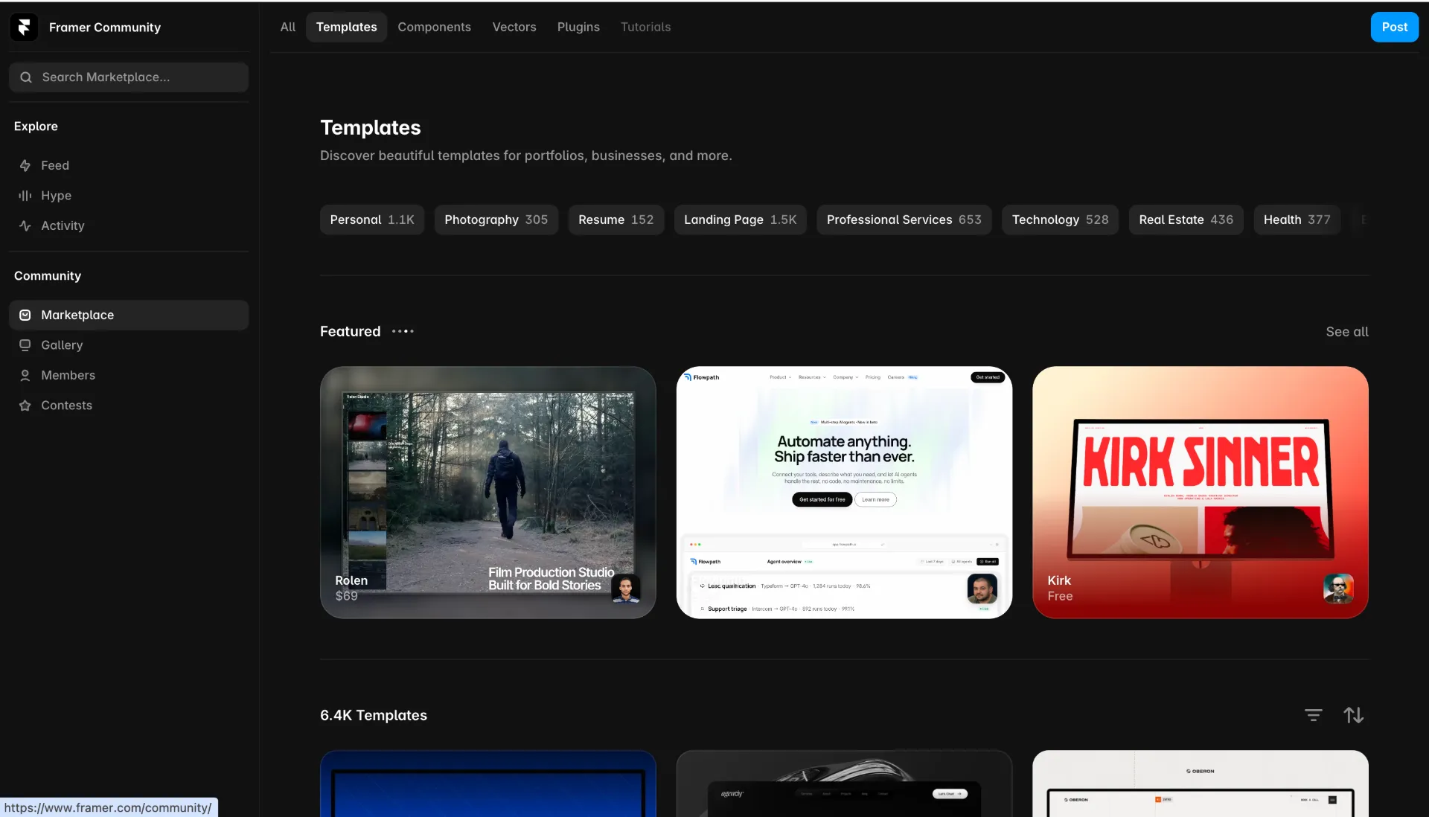Filter by Technology category
Viewport: 1429px width, 817px height.
pyautogui.click(x=1061, y=220)
